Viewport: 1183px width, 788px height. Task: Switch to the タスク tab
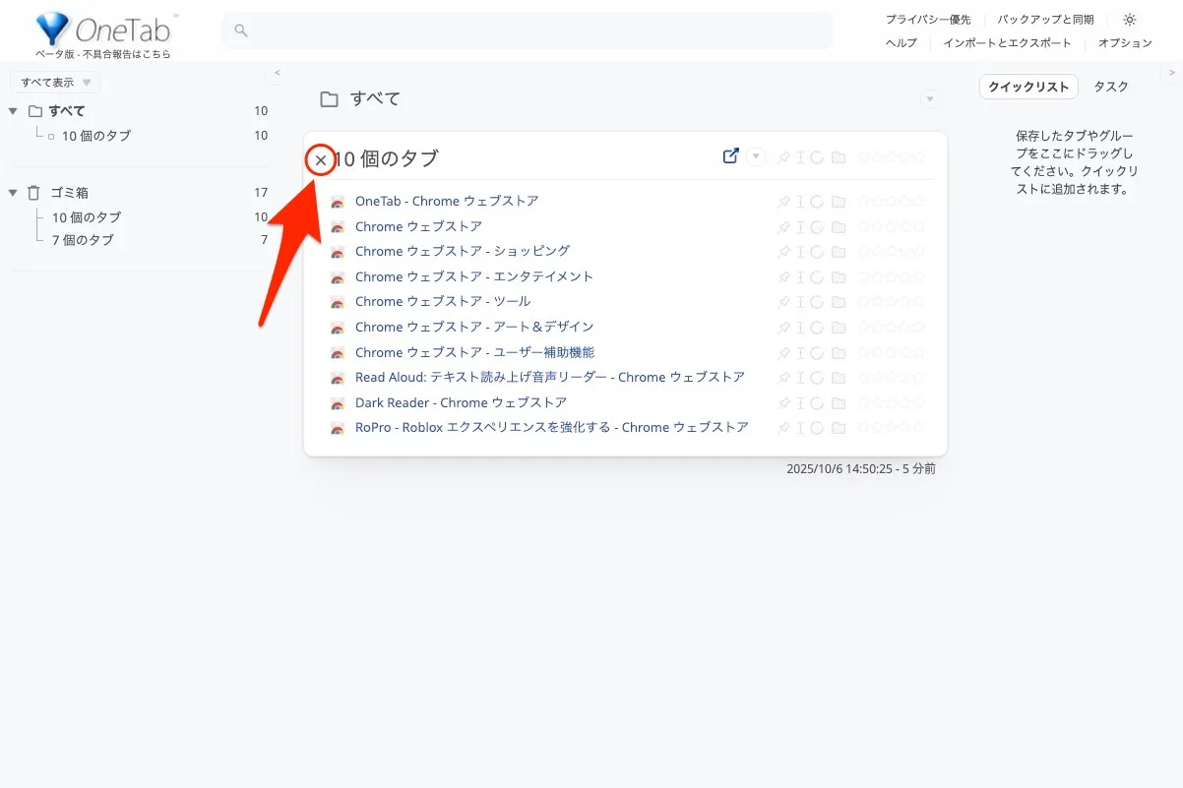coord(1111,87)
